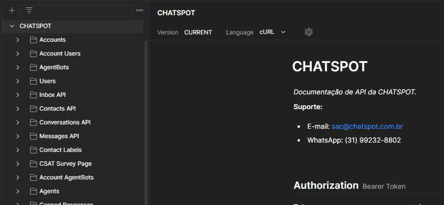This screenshot has height=205, width=444.
Task: Select the Agents label
Action: [x=49, y=191]
